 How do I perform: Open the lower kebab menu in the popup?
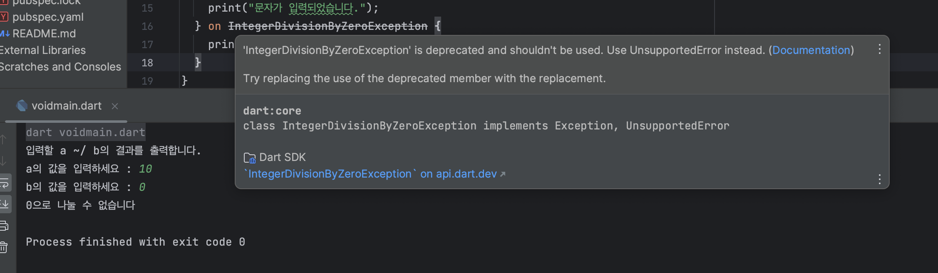(x=879, y=180)
